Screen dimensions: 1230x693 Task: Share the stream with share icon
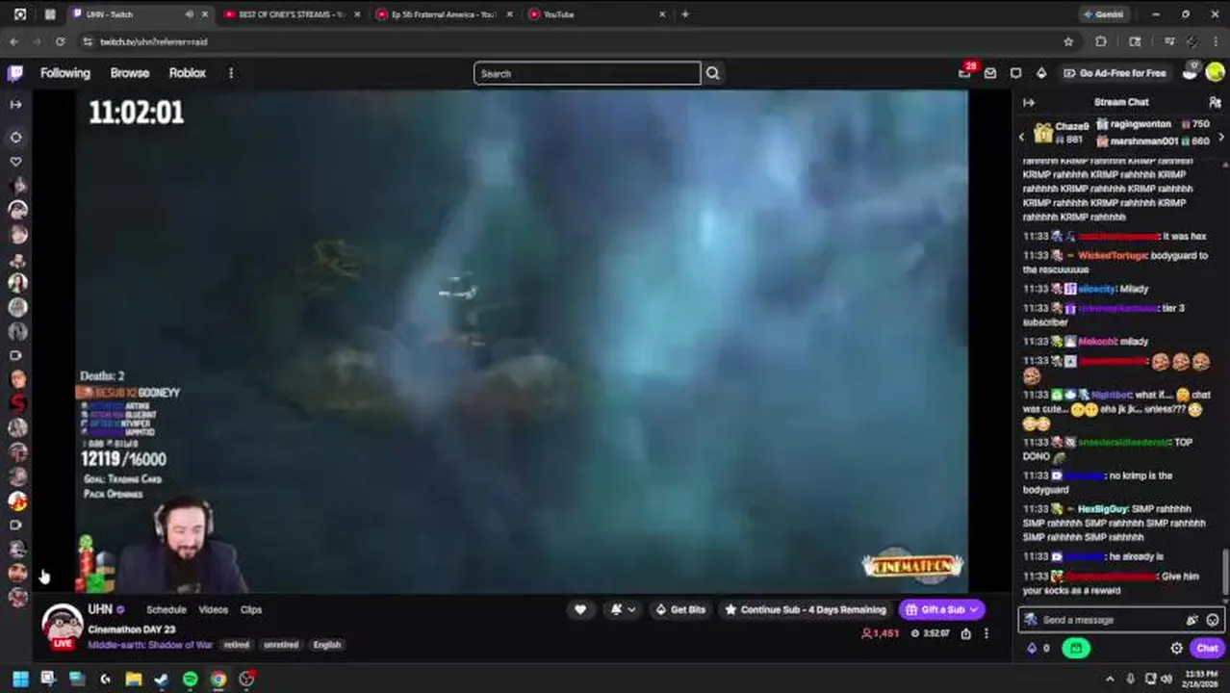965,633
